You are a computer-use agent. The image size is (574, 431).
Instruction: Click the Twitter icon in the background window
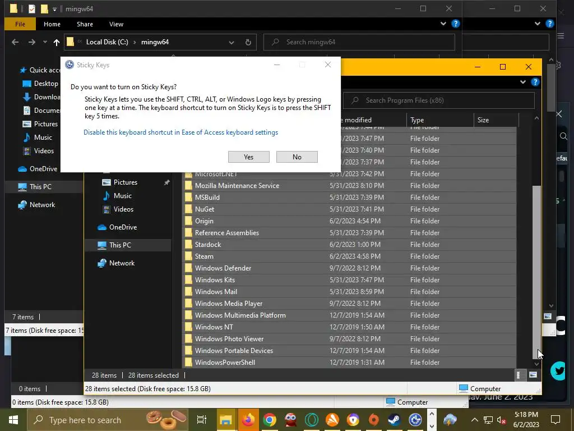(559, 371)
